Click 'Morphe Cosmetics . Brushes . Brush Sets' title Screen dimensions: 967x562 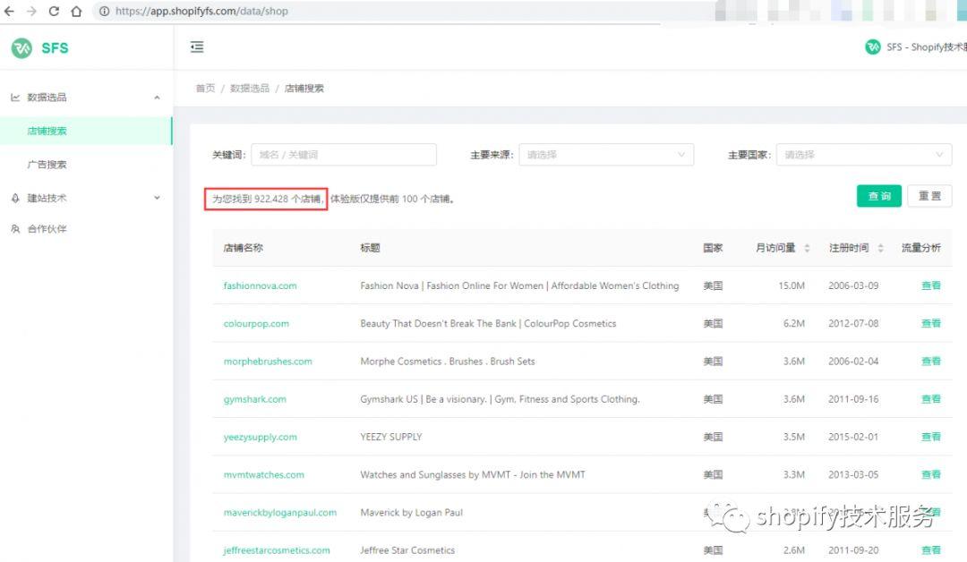pyautogui.click(x=447, y=362)
